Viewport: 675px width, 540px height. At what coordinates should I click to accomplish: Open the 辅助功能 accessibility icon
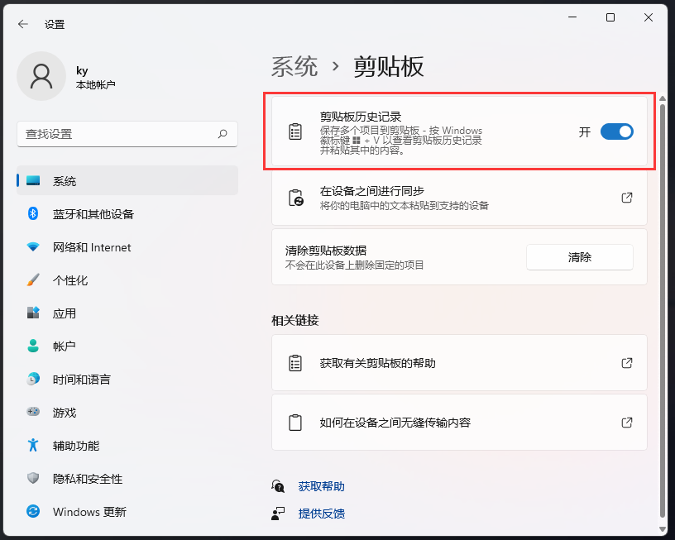coord(32,446)
